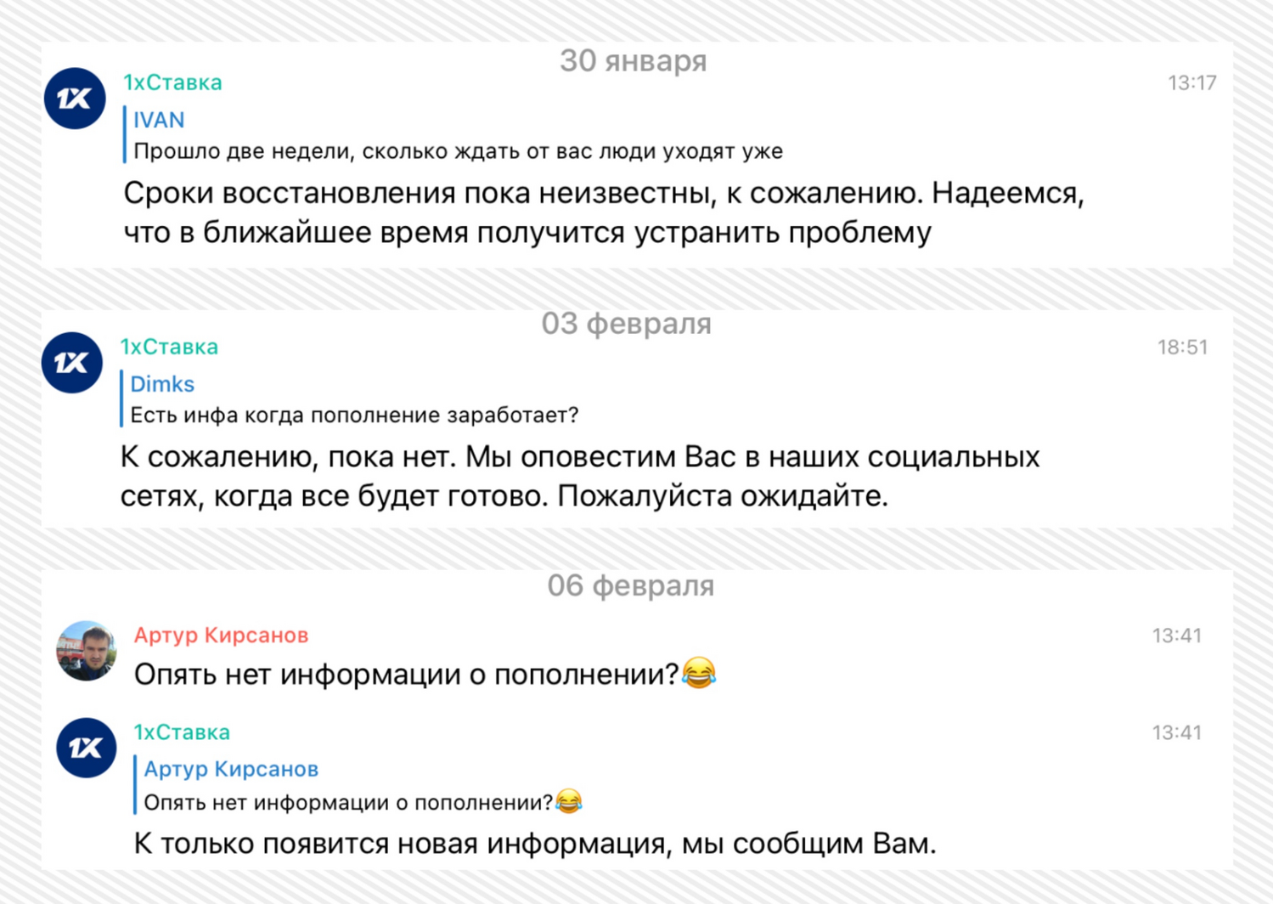Image resolution: width=1273 pixels, height=904 pixels.
Task: Click the 1xСтавка avatar beside the 13:17 message
Action: (75, 99)
